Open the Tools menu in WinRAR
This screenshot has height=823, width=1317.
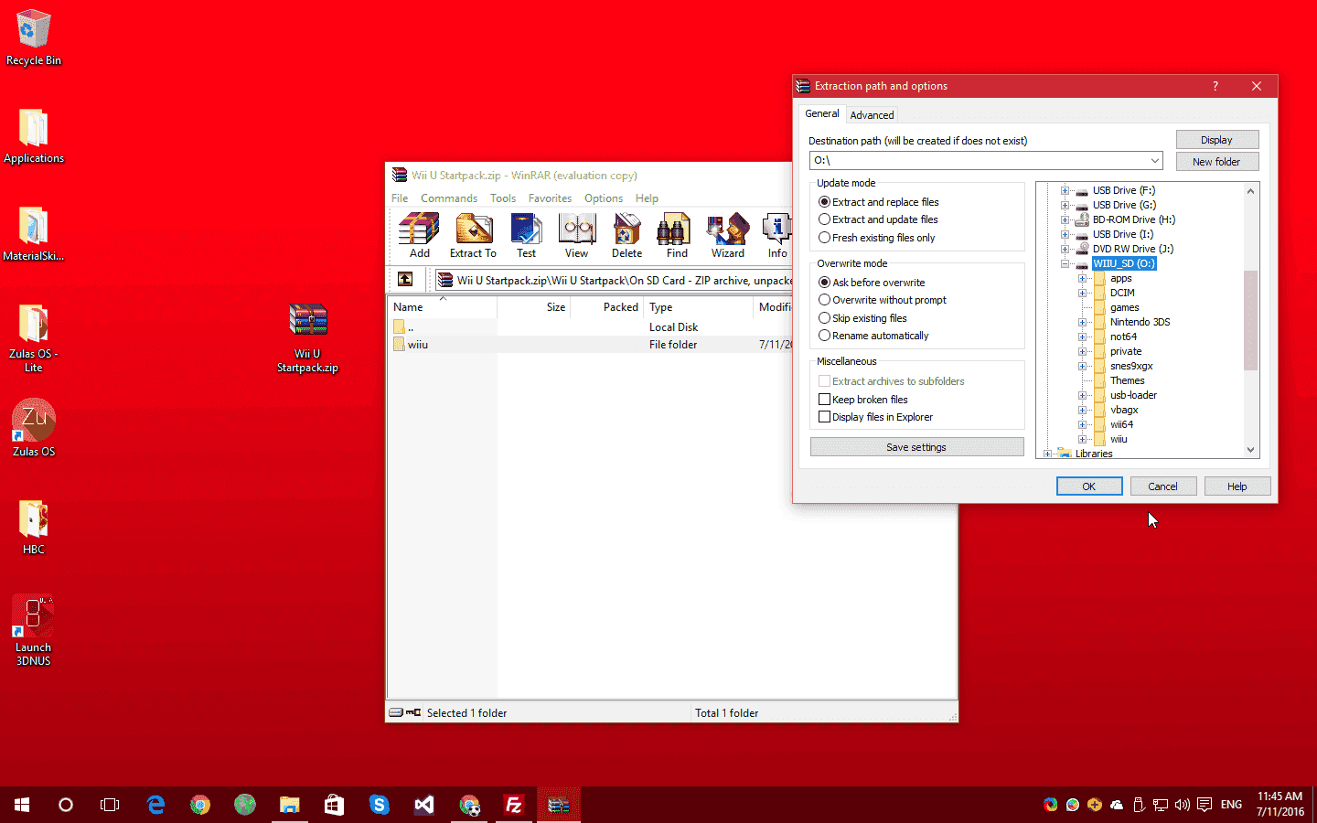pos(503,198)
